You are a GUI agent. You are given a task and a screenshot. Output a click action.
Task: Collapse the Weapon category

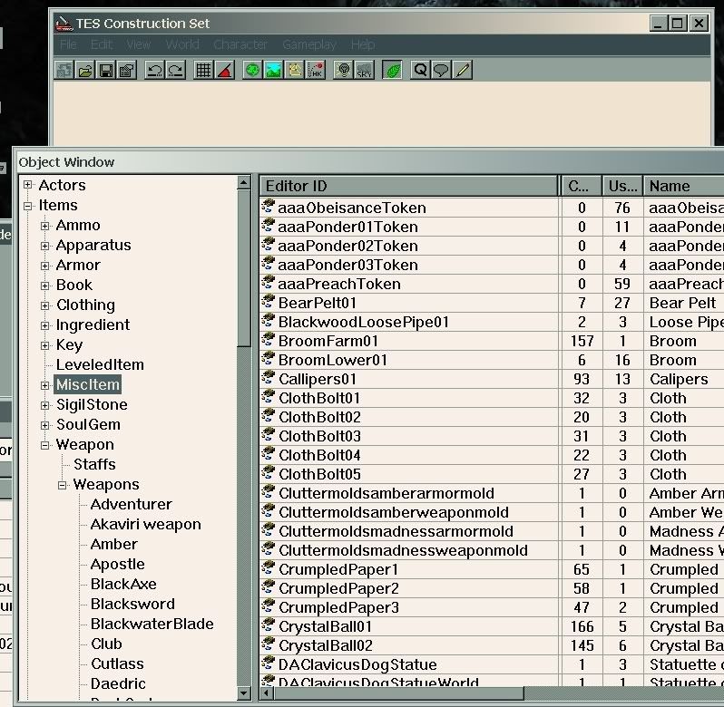pos(44,445)
